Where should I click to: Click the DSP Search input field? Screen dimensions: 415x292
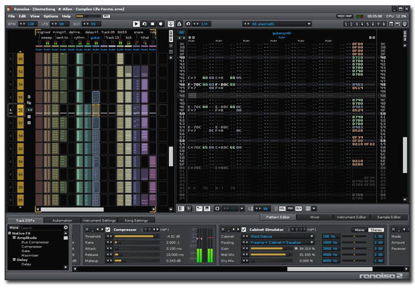[41, 228]
